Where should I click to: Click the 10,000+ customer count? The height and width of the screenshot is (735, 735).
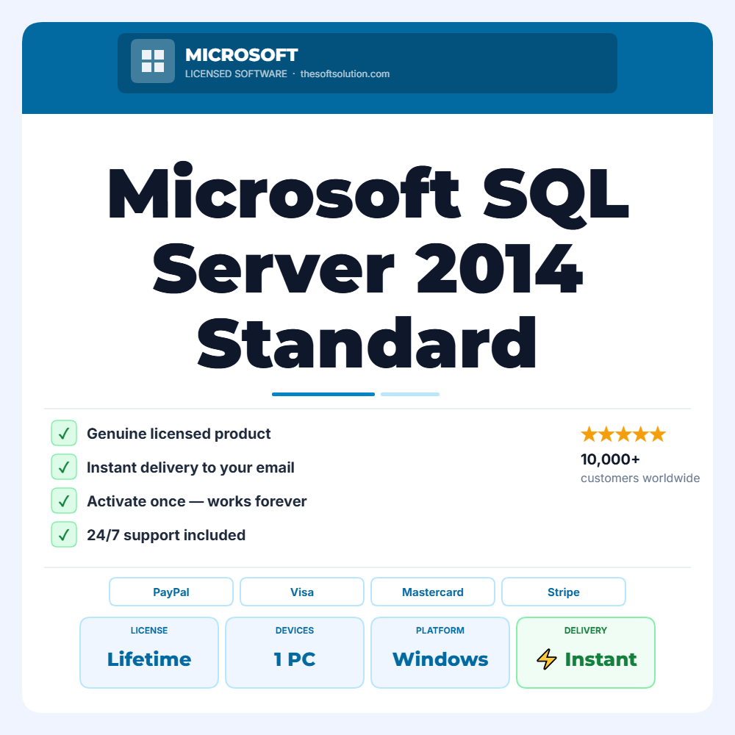pyautogui.click(x=610, y=459)
